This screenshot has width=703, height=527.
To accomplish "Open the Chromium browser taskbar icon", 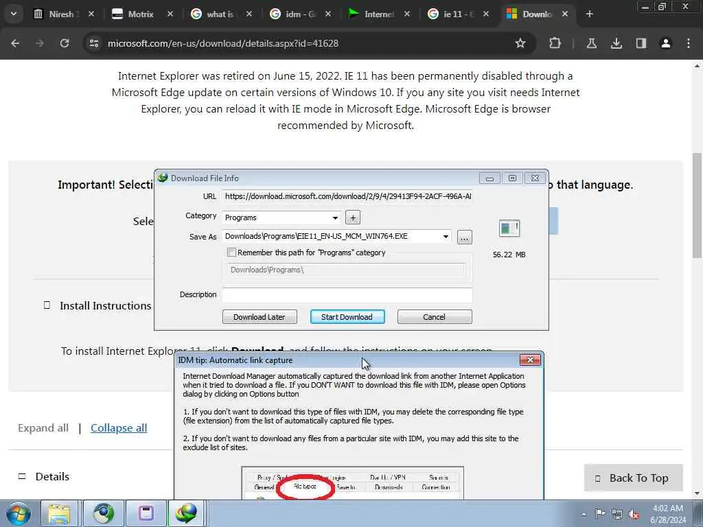I will coord(104,513).
